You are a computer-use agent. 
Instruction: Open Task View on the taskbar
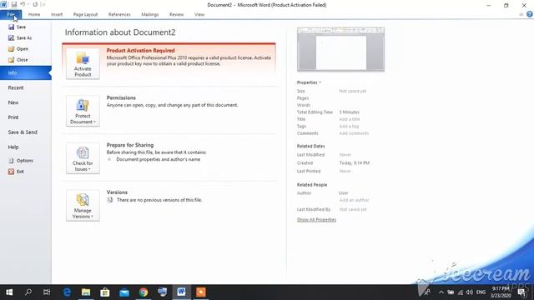47,292
